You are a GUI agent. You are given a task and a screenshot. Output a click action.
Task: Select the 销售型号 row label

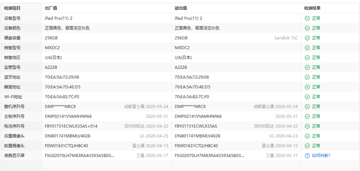(12, 48)
